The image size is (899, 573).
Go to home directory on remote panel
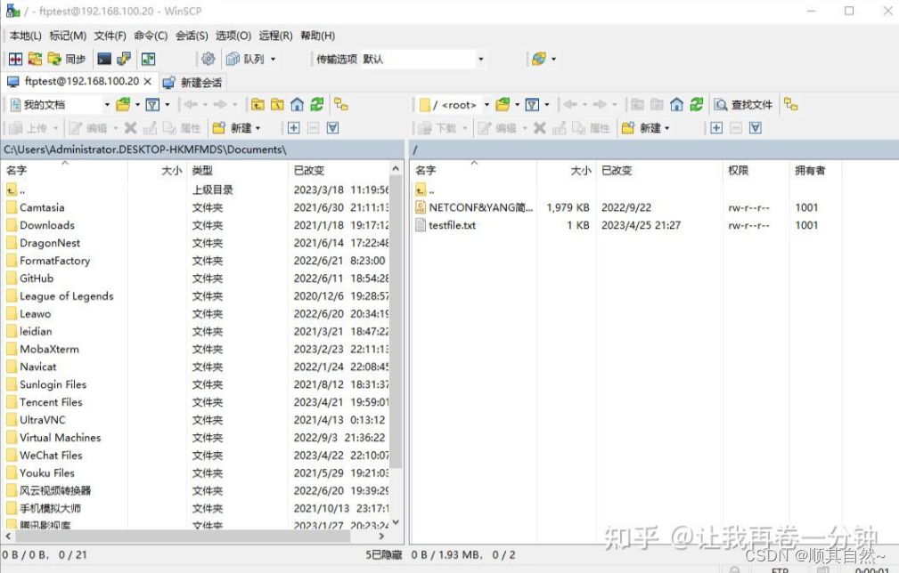[675, 103]
